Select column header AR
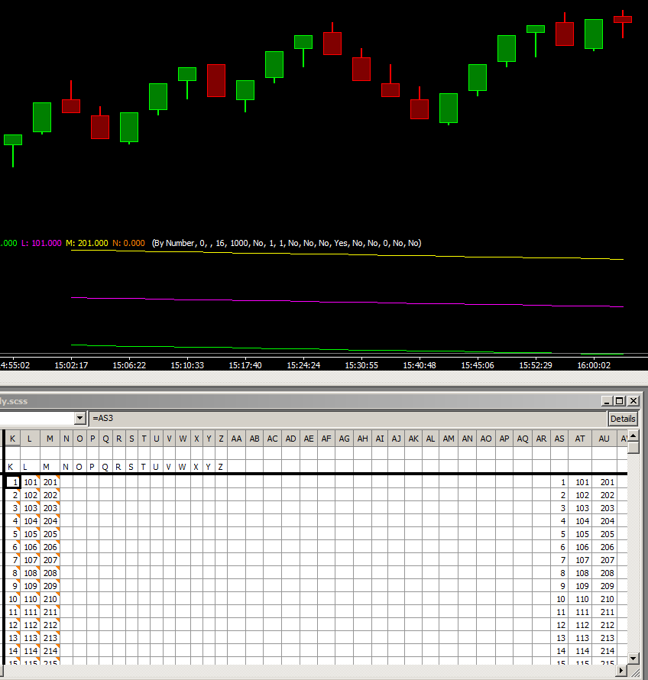This screenshot has height=680, width=648. coord(541,439)
